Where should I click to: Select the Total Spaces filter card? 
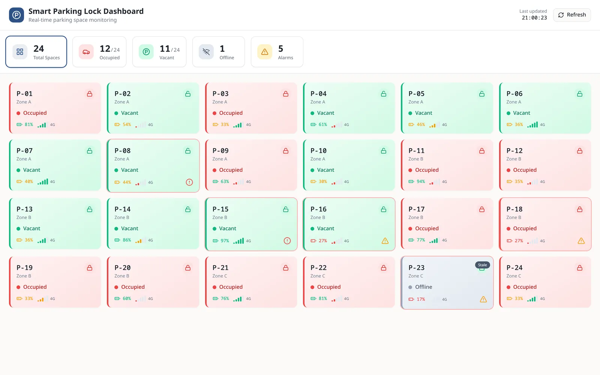[x=36, y=52]
